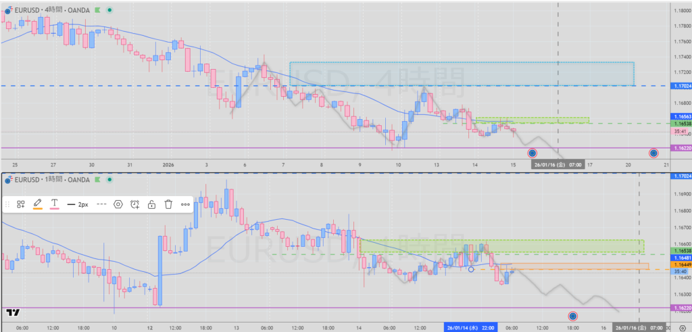Viewport: 692px width, 332px height.
Task: Open the three-dot more options menu
Action: coord(186,204)
